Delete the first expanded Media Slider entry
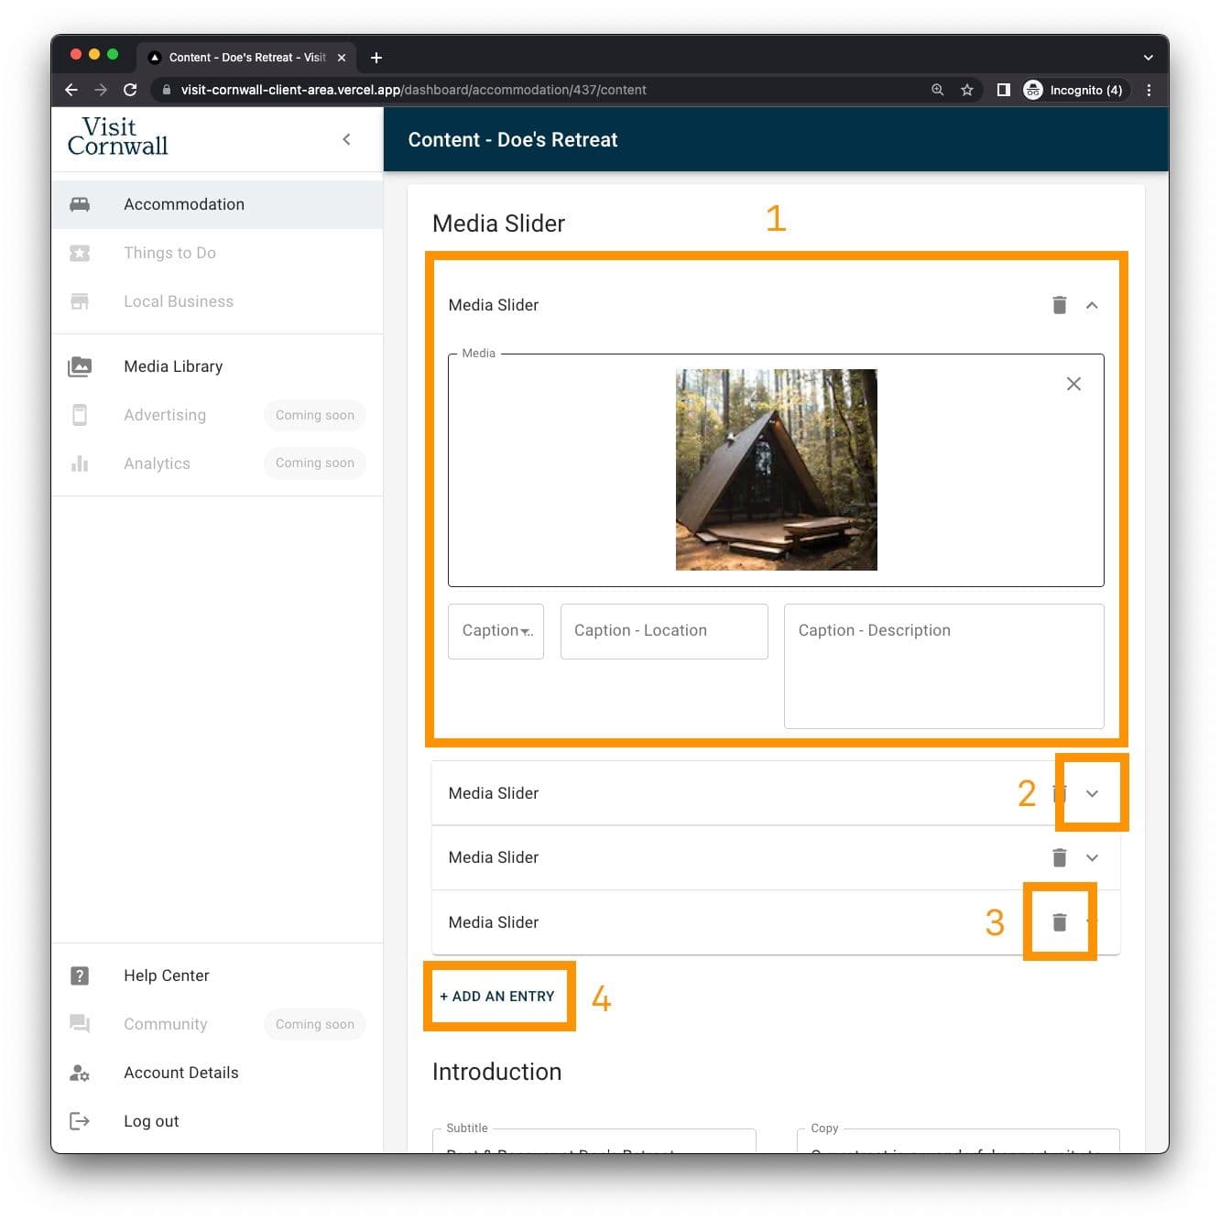 [x=1059, y=305]
